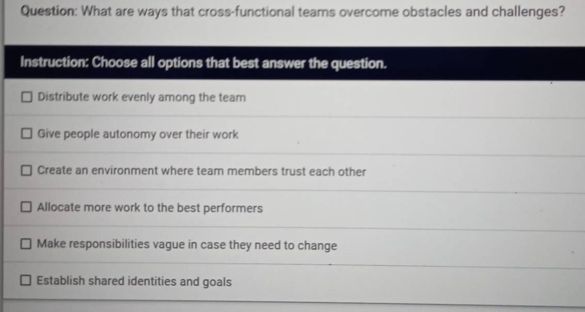Check 'Establish shared identities and goals' box
The width and height of the screenshot is (585, 312).
[x=26, y=282]
